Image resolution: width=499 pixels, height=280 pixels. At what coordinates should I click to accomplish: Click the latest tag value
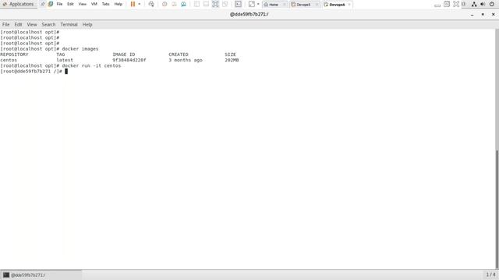point(65,60)
